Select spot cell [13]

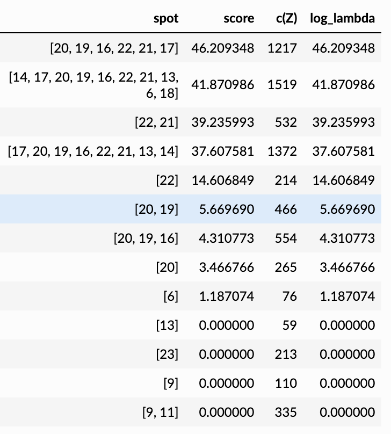click(x=167, y=325)
